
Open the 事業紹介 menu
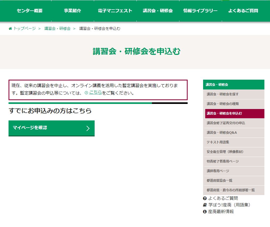click(72, 11)
